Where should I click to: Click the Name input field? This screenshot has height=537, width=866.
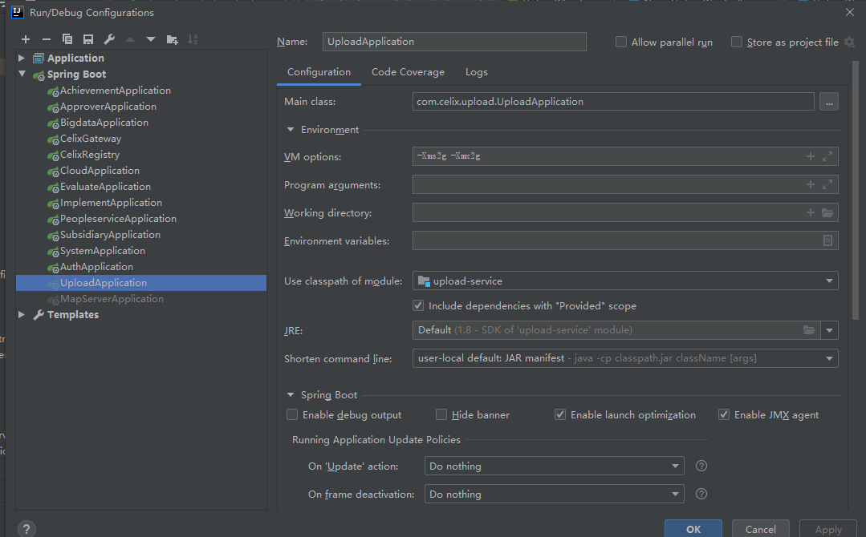pyautogui.click(x=454, y=42)
